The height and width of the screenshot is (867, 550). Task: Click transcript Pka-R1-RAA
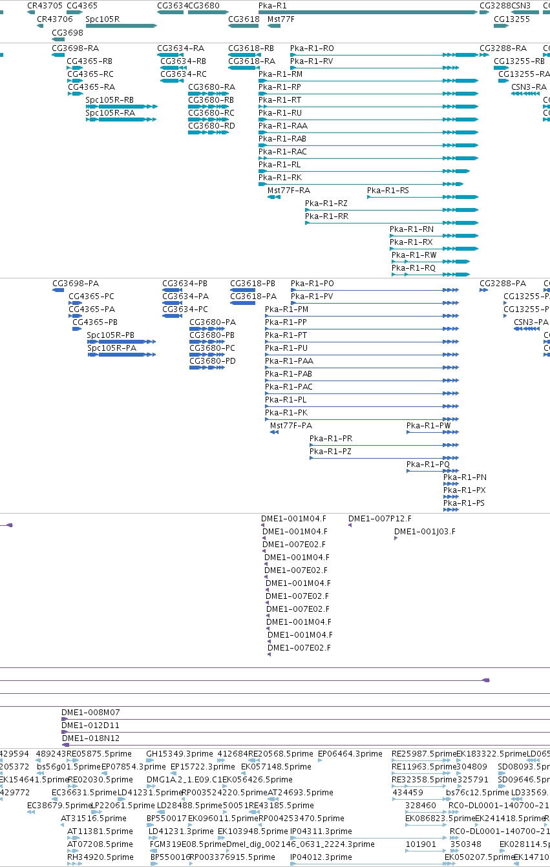283,126
